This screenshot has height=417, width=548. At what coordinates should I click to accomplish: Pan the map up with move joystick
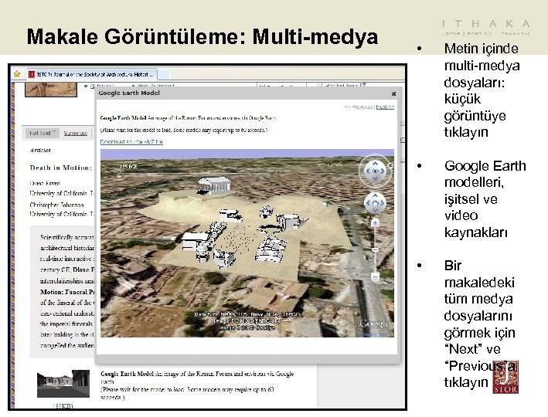tap(375, 196)
